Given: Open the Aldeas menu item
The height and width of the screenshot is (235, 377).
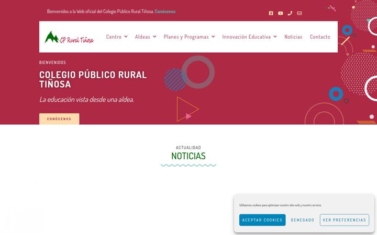Looking at the screenshot, I should click(x=142, y=37).
